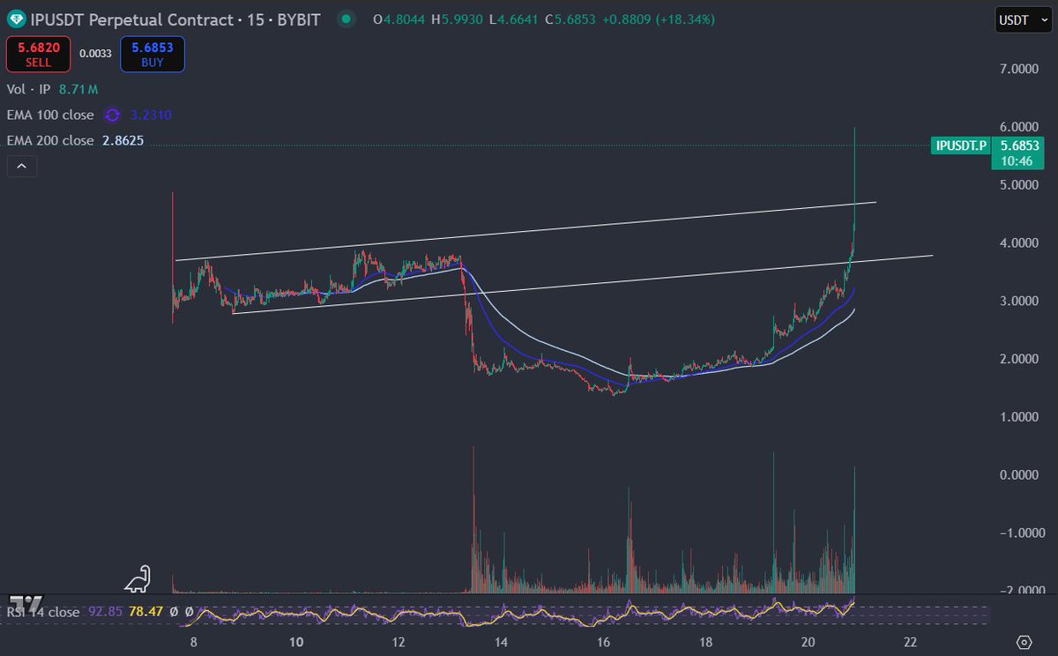Click the IPUSDT.P price label tag
This screenshot has width=1058, height=656.
click(x=960, y=146)
